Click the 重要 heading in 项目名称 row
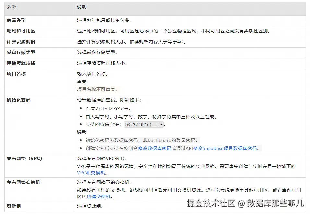 [82, 82]
